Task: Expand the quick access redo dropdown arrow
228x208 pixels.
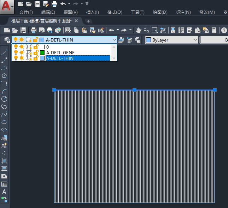Action: pos(82,4)
